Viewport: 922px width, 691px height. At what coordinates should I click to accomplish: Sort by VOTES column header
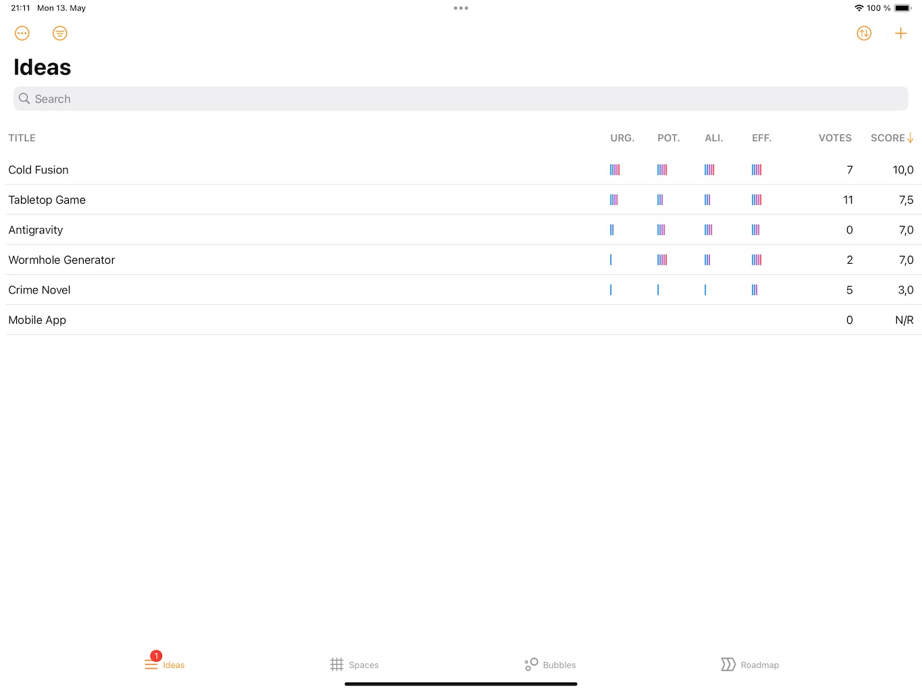coord(835,138)
